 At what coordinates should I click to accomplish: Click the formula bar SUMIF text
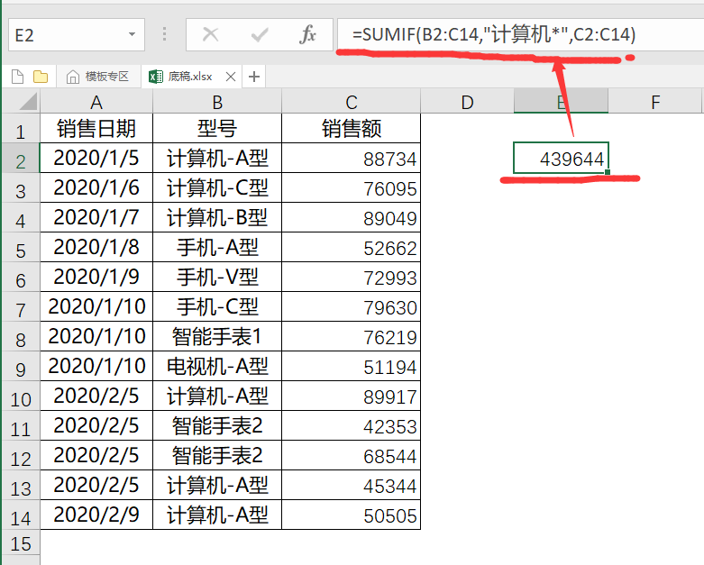click(x=494, y=34)
